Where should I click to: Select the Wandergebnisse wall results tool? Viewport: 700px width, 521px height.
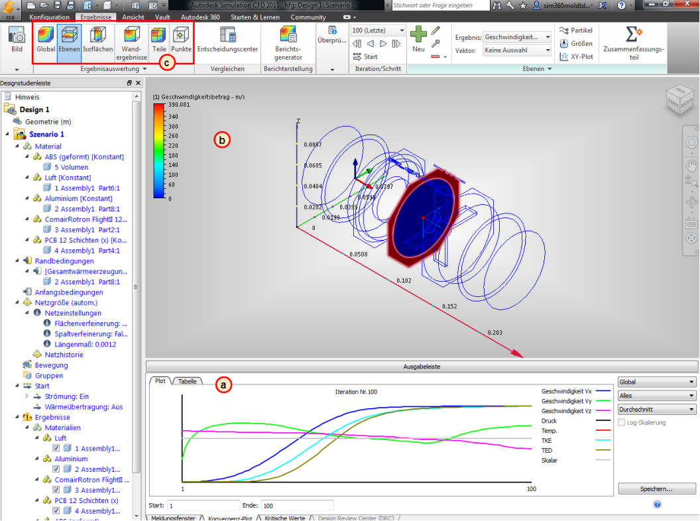tap(131, 43)
